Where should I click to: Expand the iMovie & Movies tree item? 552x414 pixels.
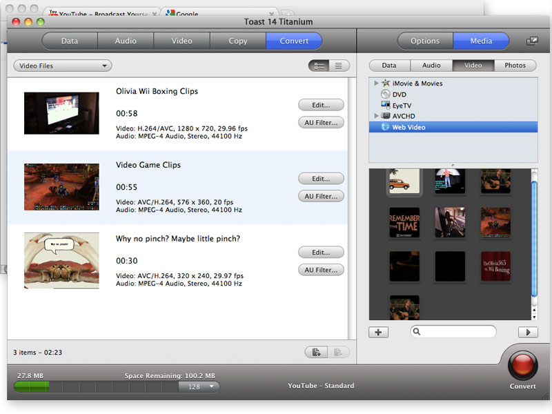pos(377,83)
